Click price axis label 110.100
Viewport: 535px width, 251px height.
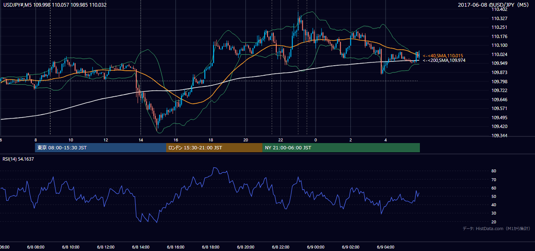pos(500,46)
